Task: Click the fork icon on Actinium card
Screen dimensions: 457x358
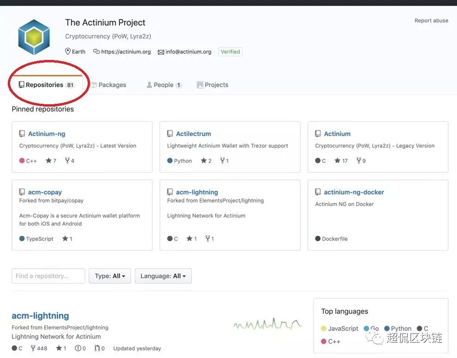Action: (x=359, y=161)
